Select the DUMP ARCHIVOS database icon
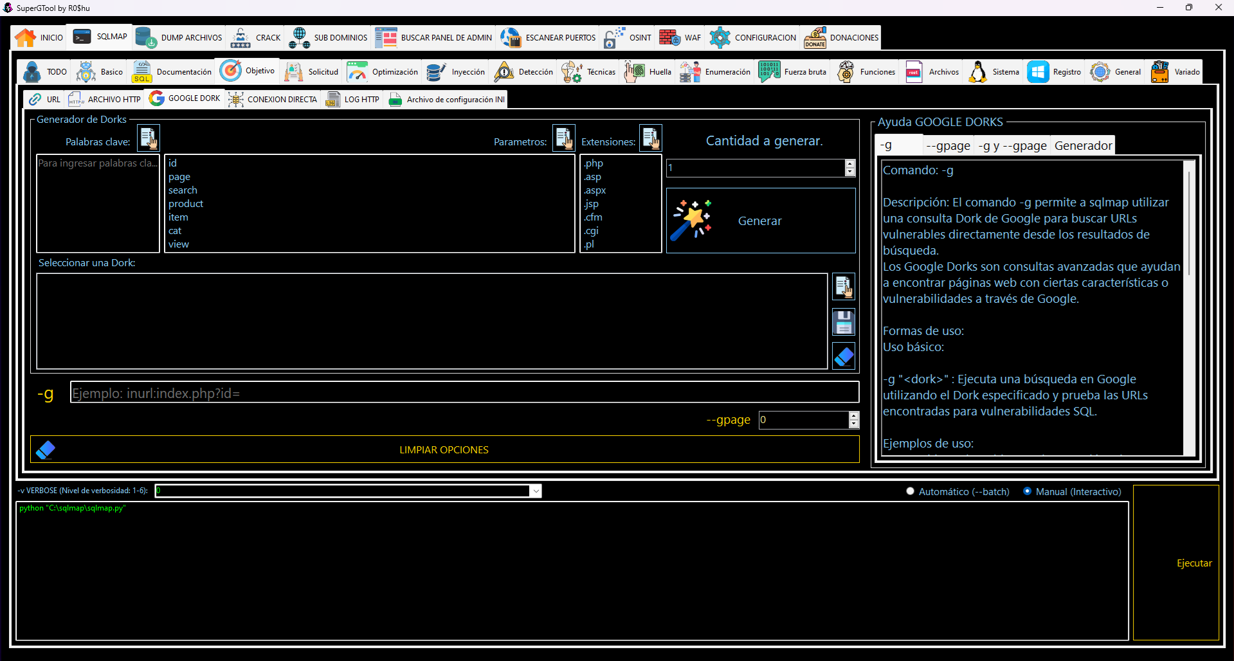The width and height of the screenshot is (1234, 661). (x=147, y=37)
